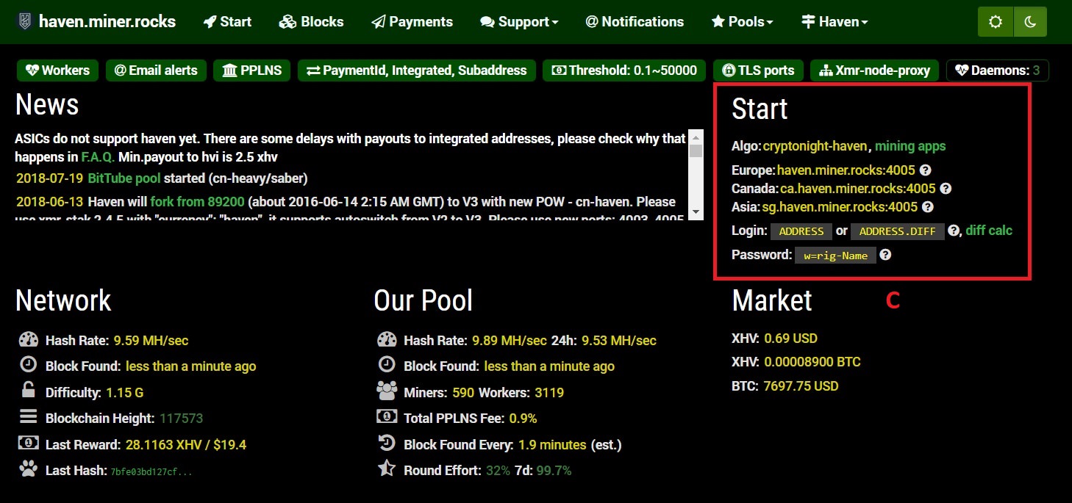Click the Difficulty unlock icon
The width and height of the screenshot is (1072, 503).
click(29, 391)
